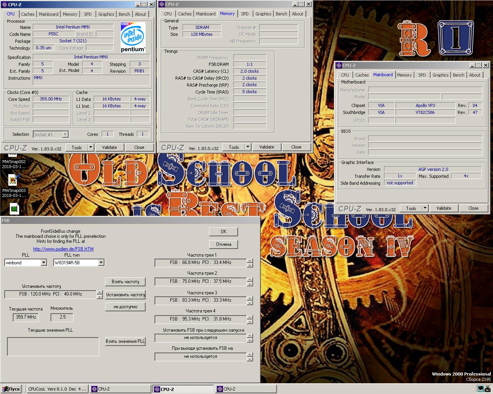Screen dimensions: 493x394
Task: Open the Start menu (Пуск) button
Action: point(12,389)
